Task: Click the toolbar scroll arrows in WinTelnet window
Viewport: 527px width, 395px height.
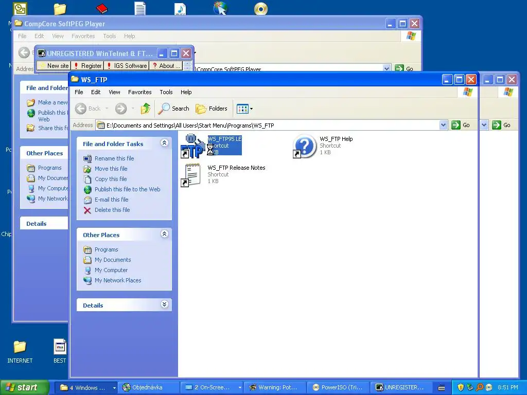Action: 187,66
